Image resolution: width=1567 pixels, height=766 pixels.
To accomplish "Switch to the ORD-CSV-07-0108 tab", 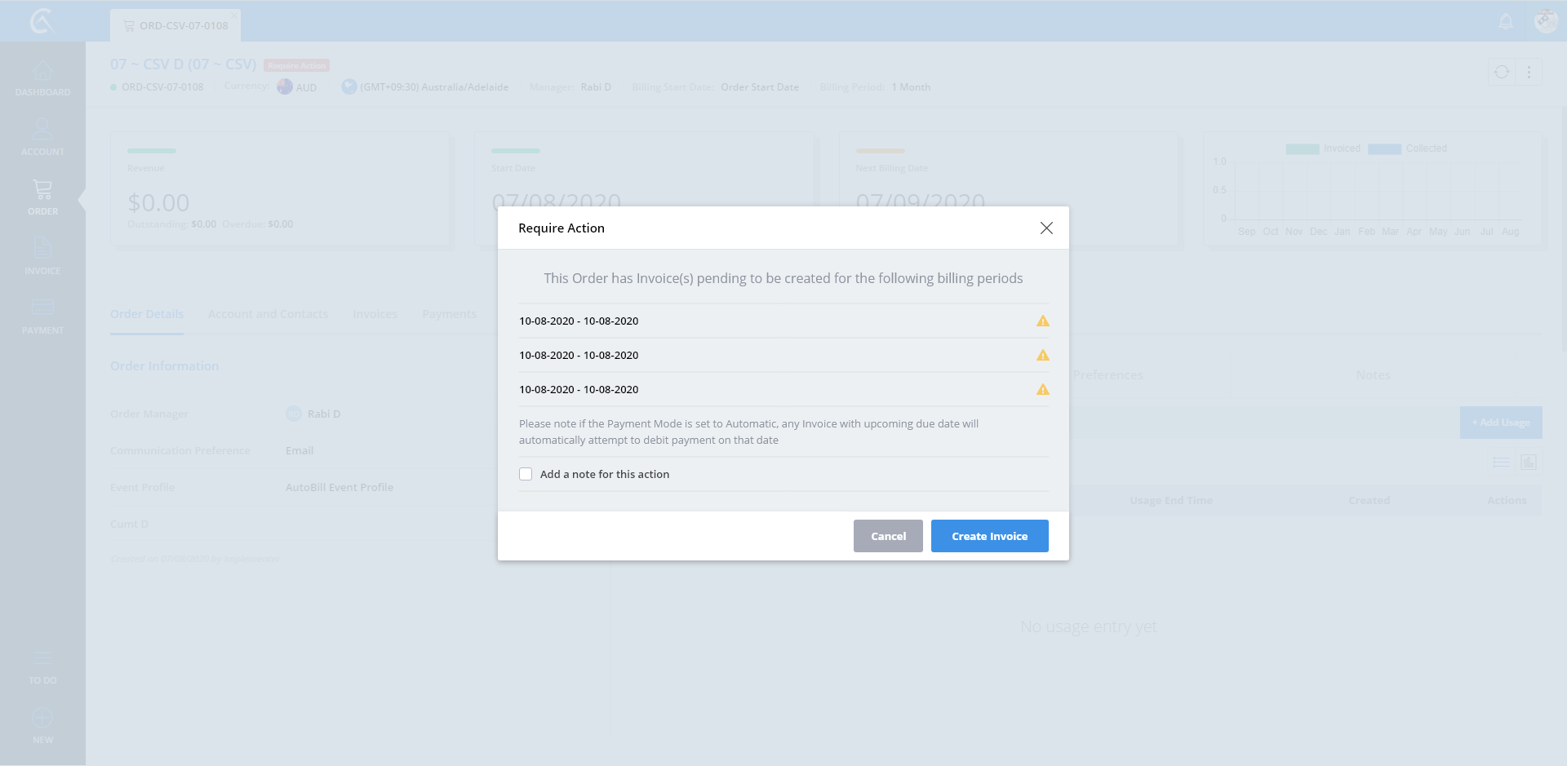I will pyautogui.click(x=175, y=26).
